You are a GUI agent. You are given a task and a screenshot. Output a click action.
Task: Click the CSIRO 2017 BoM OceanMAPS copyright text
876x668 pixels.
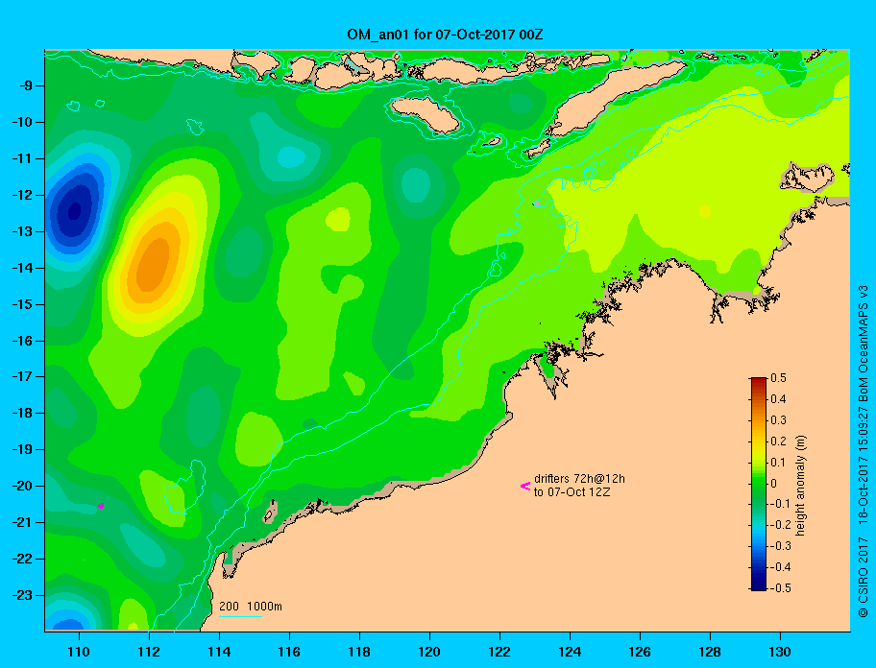pyautogui.click(x=864, y=450)
